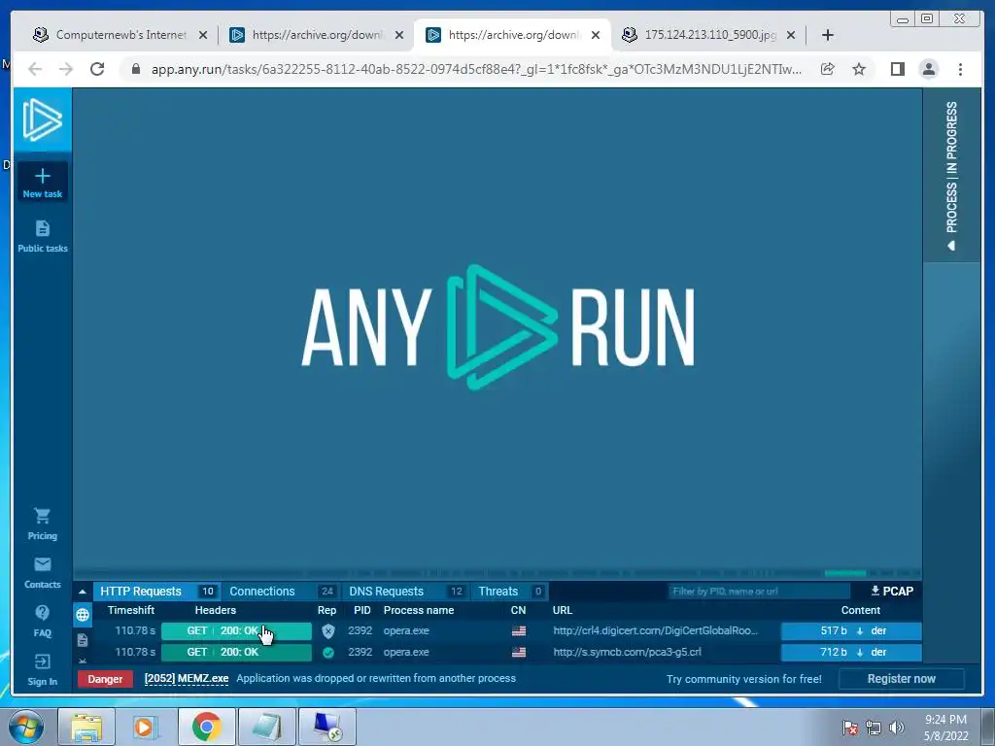Viewport: 995px width, 746px height.
Task: Select the network globe icon in the bottom panel
Action: (83, 615)
